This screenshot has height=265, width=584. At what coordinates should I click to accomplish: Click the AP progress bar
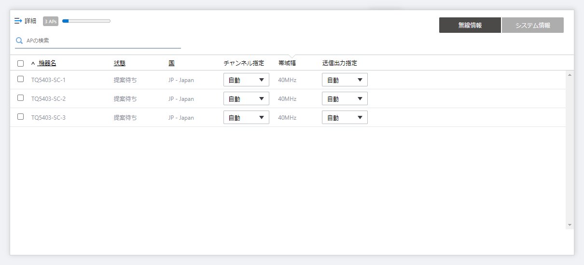[86, 21]
